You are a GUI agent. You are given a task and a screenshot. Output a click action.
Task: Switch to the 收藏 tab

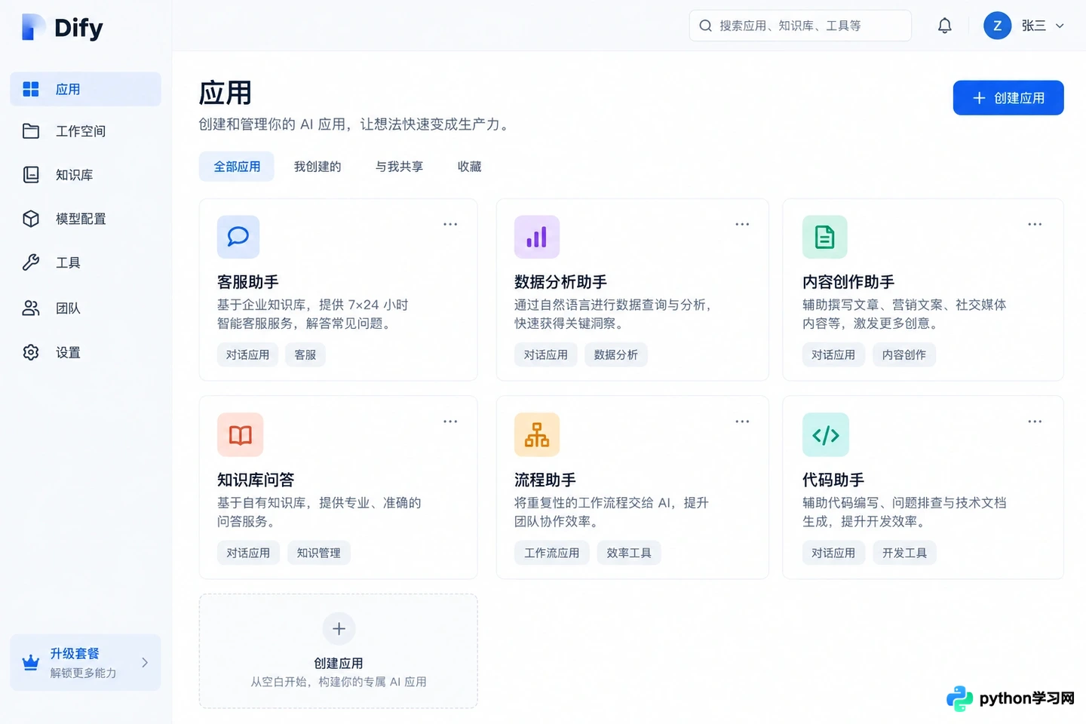pos(469,167)
